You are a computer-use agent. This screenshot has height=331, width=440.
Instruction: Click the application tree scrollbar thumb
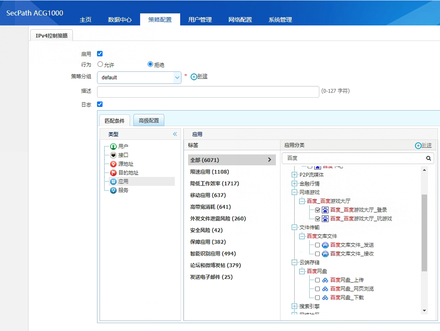[424, 233]
